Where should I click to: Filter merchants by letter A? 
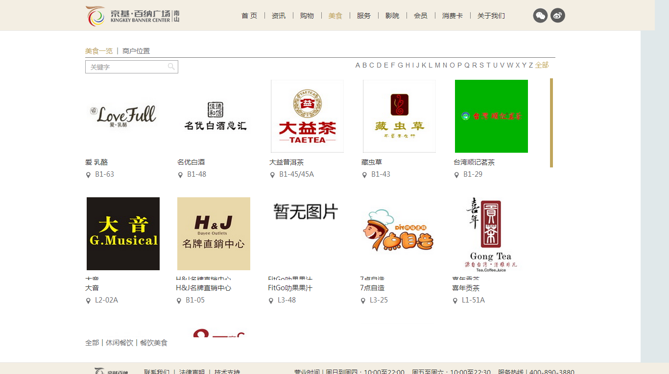(x=357, y=64)
